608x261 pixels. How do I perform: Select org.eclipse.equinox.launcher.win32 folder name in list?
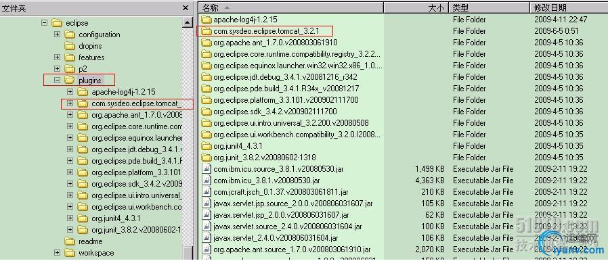(298, 66)
